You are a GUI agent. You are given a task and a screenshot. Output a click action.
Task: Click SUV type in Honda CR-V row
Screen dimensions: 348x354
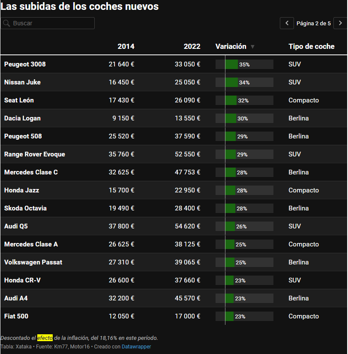point(294,280)
